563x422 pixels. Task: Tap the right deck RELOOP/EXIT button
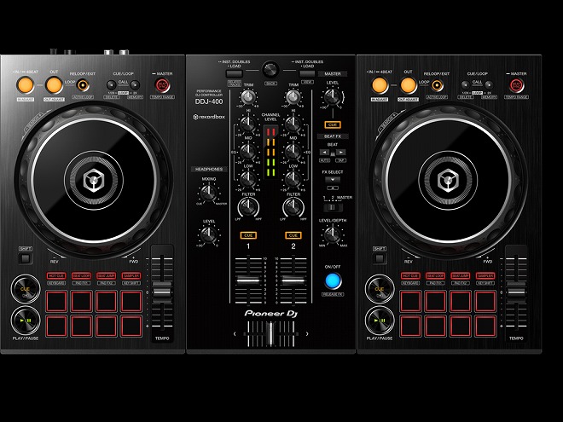pos(437,86)
